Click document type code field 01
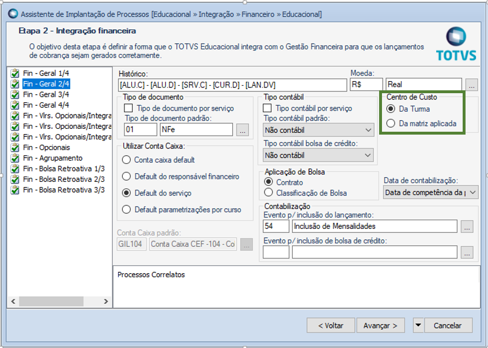This screenshot has width=488, height=348. coord(141,129)
